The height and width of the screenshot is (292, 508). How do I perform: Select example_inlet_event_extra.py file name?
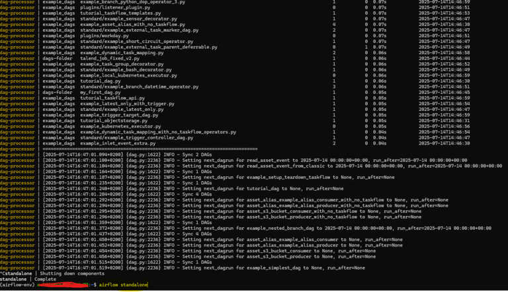click(118, 143)
